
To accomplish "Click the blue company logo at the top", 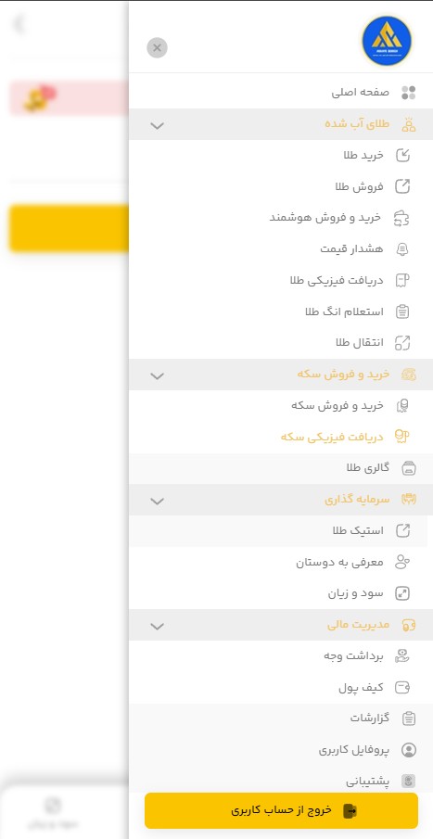I will pyautogui.click(x=387, y=41).
